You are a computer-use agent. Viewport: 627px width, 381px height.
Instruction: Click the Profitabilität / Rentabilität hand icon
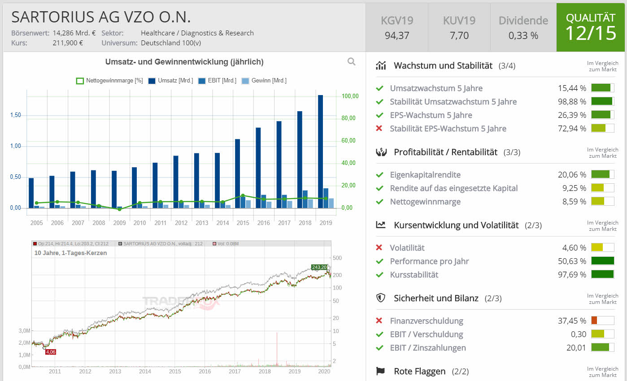pyautogui.click(x=381, y=152)
